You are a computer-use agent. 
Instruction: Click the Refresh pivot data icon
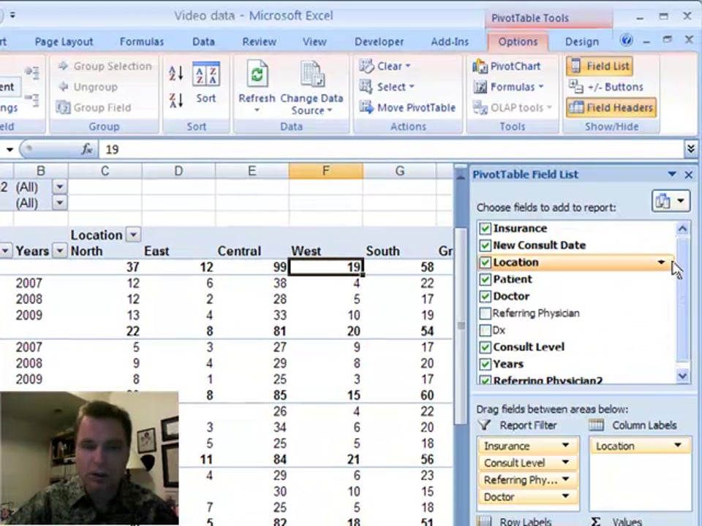coord(257,74)
